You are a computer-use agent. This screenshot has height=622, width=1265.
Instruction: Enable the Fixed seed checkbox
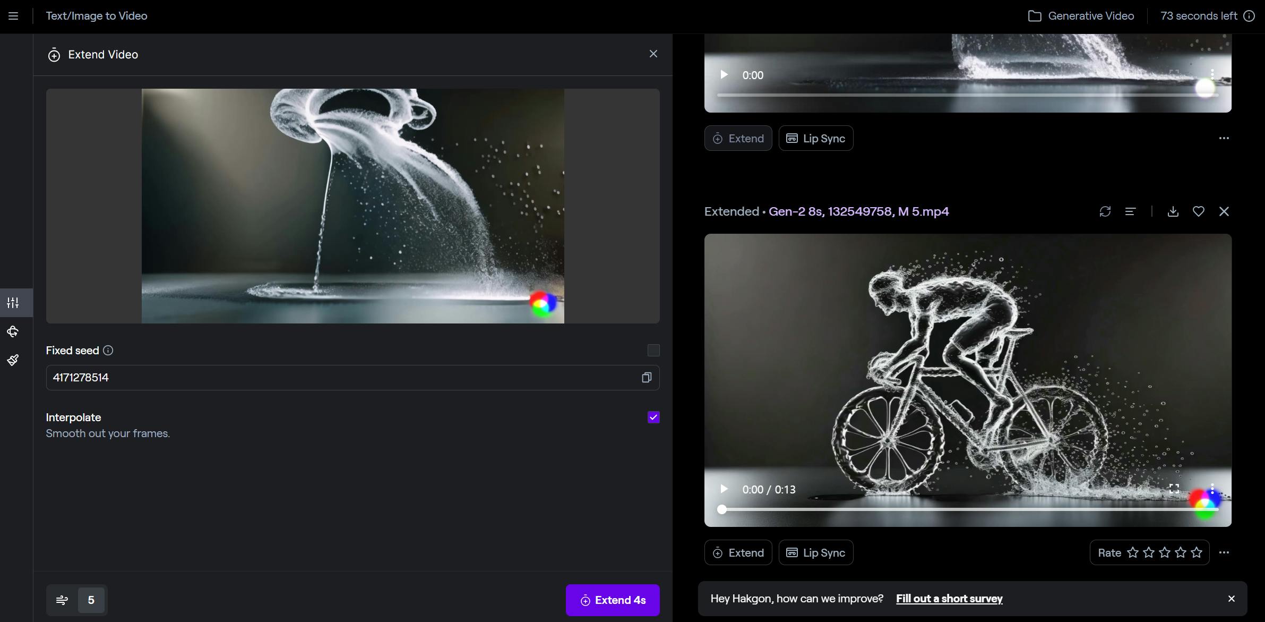tap(653, 350)
